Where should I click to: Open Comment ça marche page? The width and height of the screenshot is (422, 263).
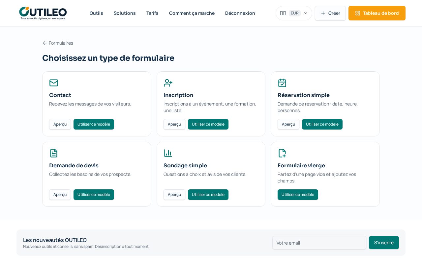click(x=192, y=13)
